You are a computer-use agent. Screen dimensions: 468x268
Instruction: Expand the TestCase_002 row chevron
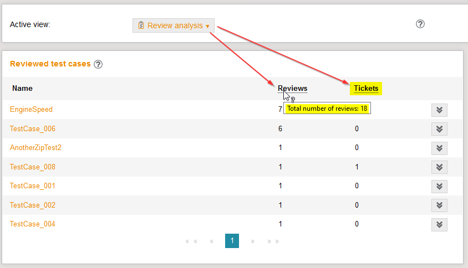click(439, 205)
